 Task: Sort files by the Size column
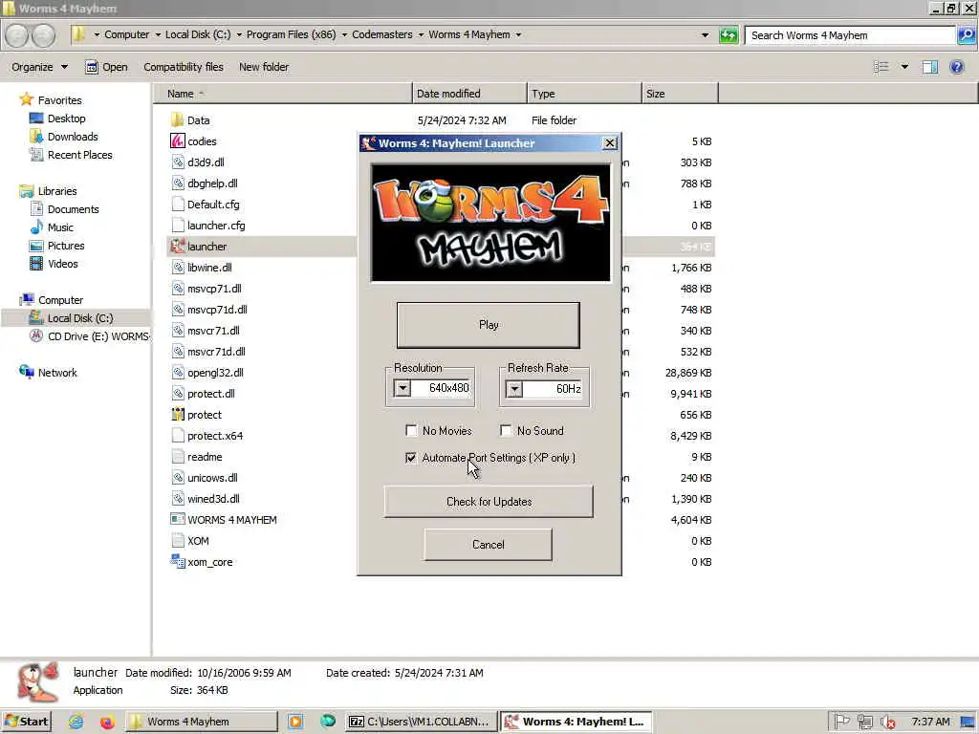point(680,94)
